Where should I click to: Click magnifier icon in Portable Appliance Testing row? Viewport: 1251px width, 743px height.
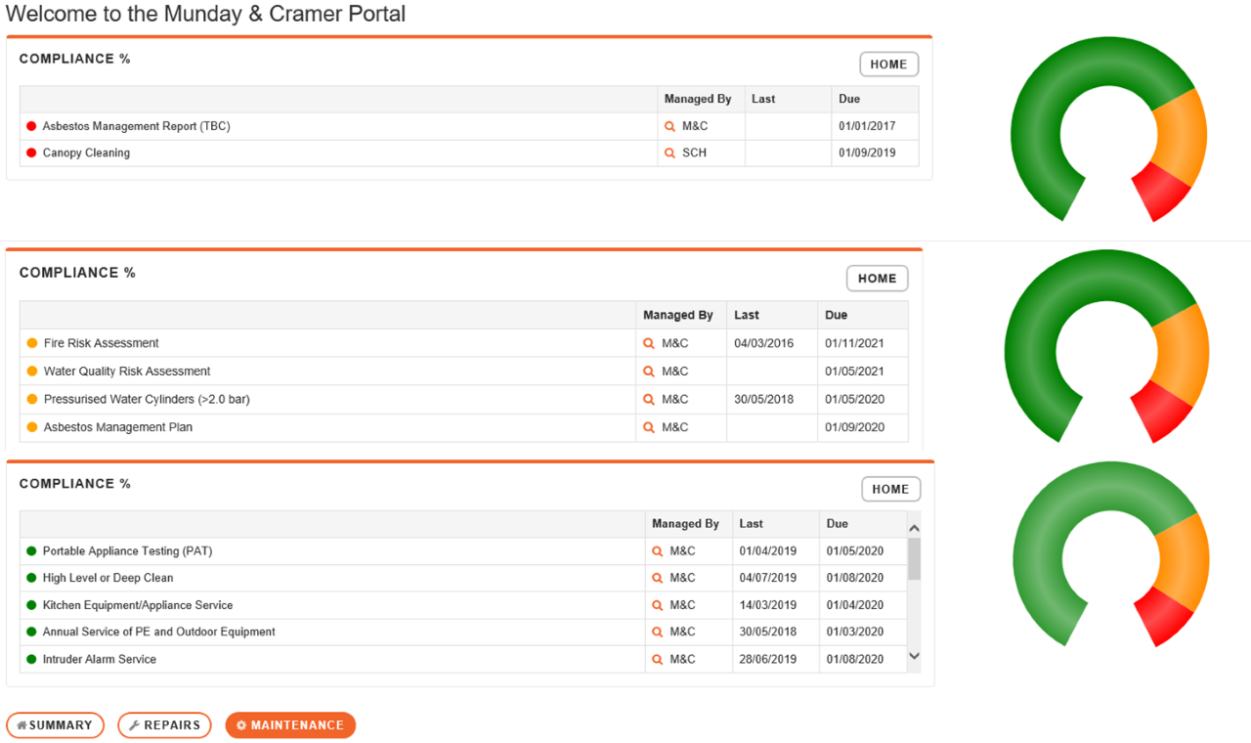pyautogui.click(x=658, y=551)
